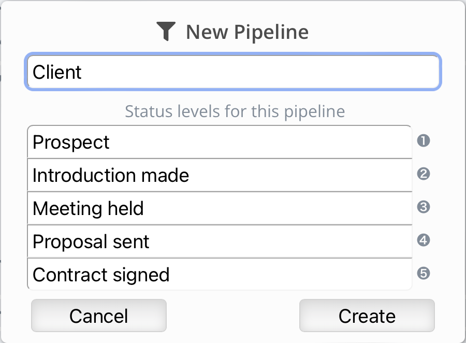The width and height of the screenshot is (466, 343).
Task: Click the funnel icon beside New Pipeline
Action: click(x=166, y=31)
